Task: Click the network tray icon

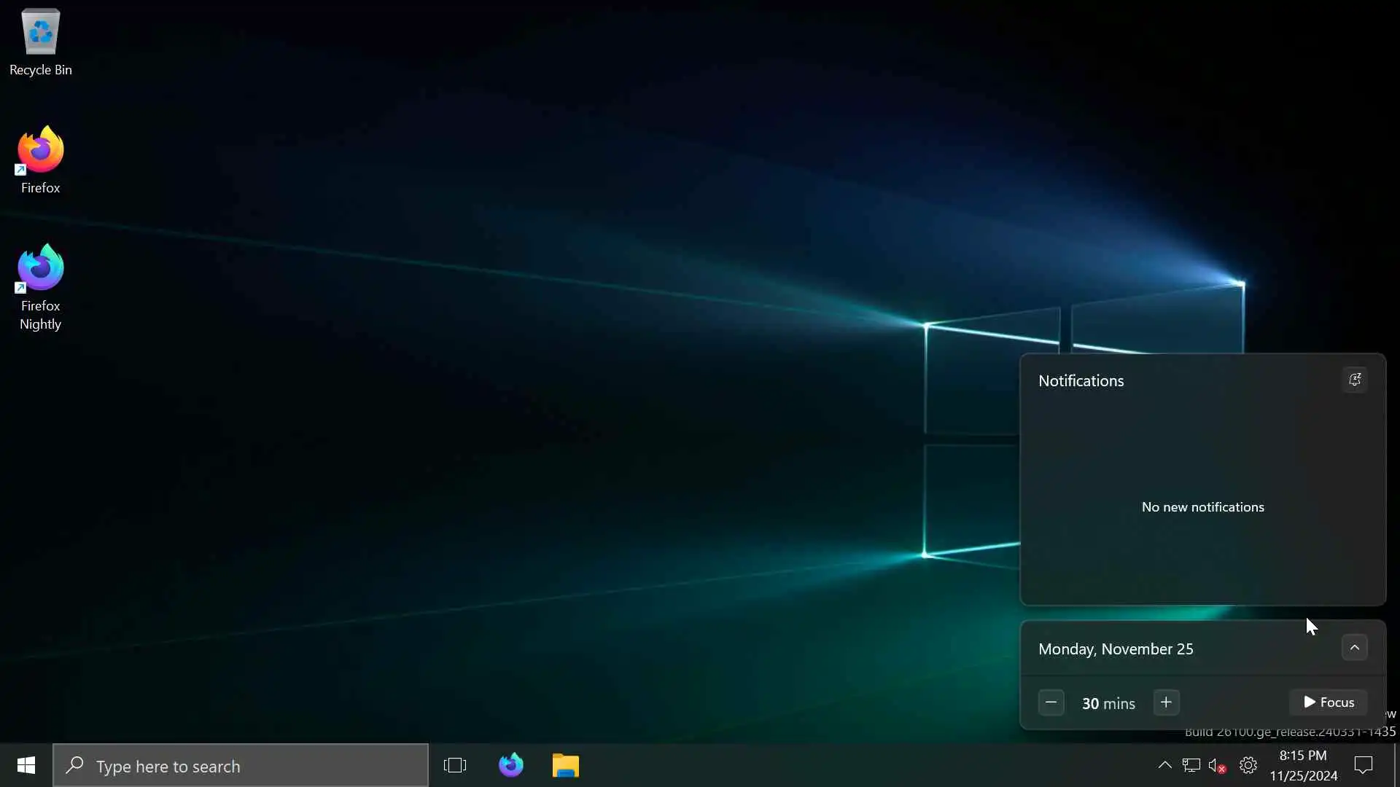Action: point(1191,765)
